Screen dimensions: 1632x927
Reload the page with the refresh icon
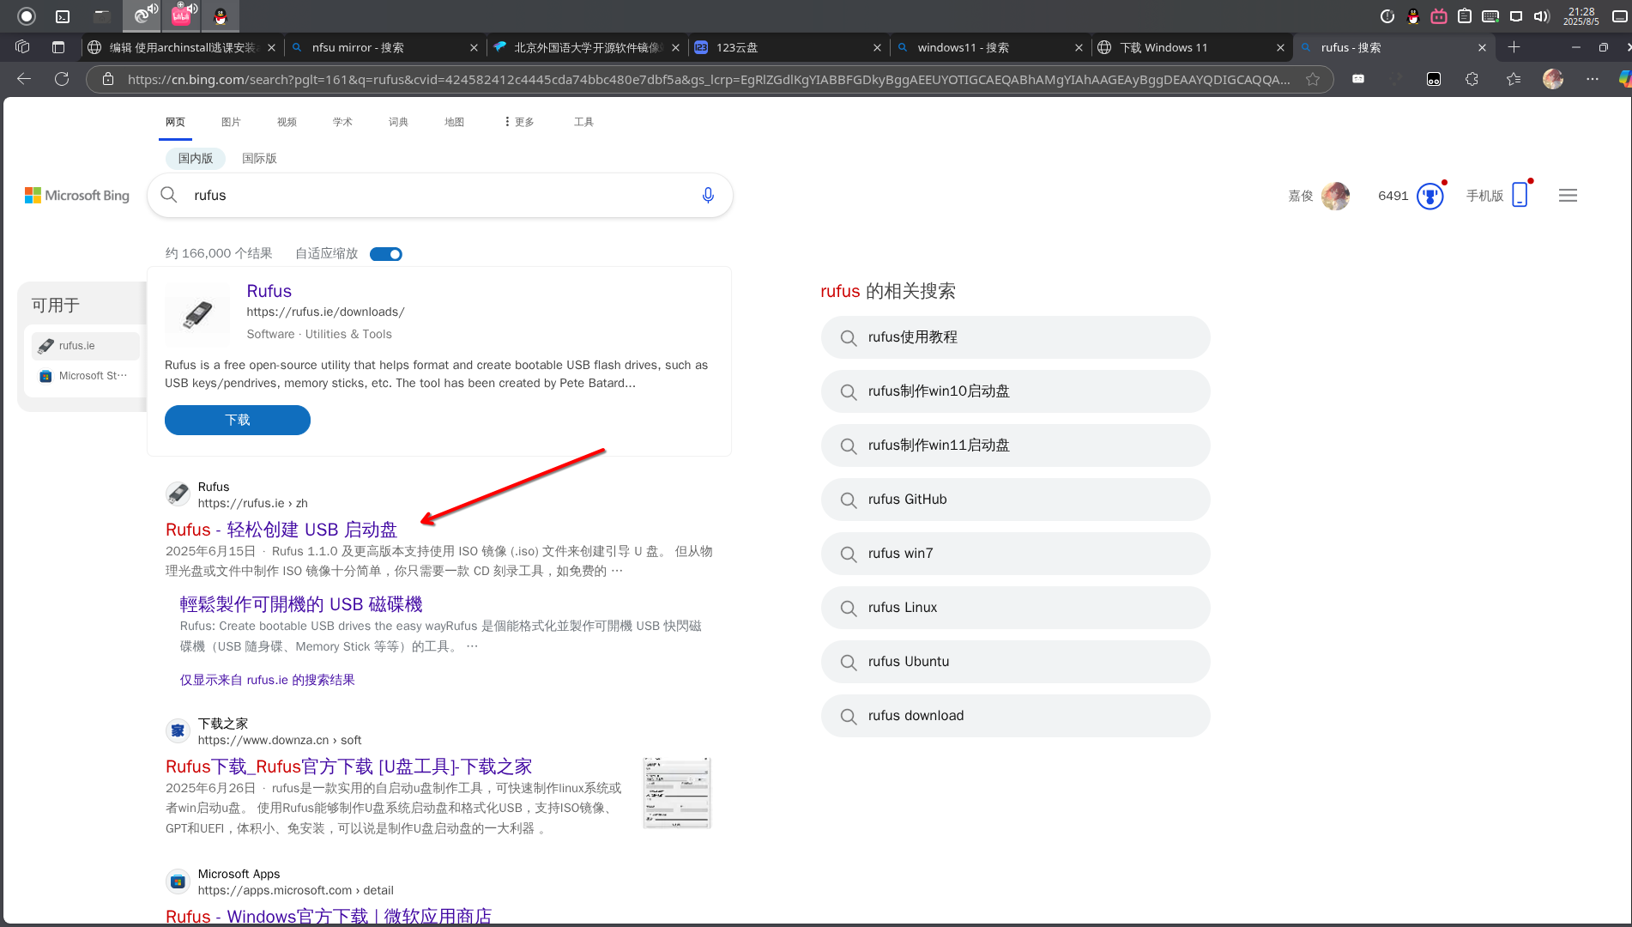62,79
